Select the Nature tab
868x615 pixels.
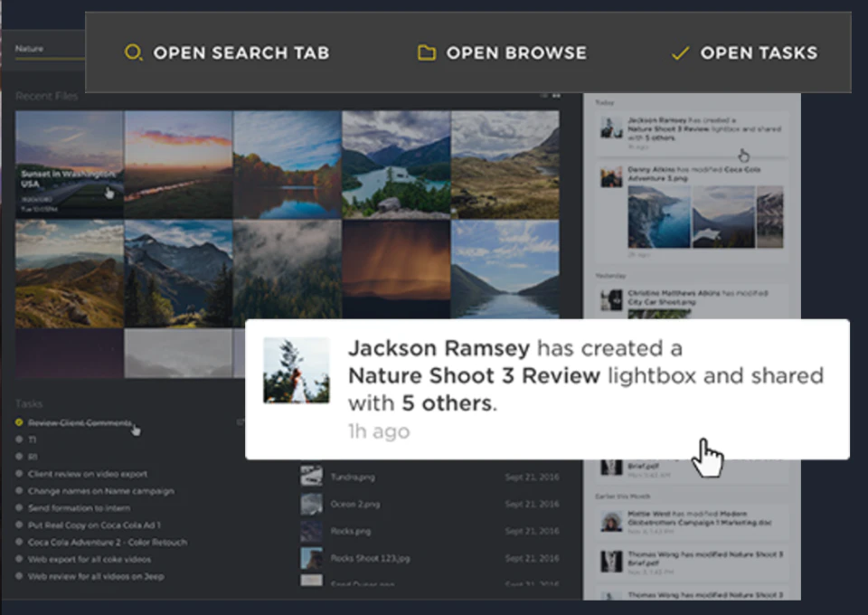(29, 49)
